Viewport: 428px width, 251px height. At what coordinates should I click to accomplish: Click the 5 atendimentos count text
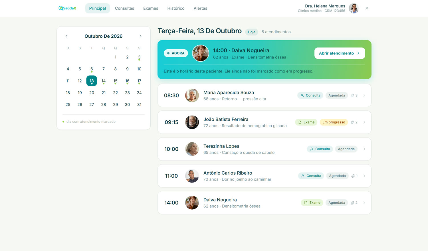coord(276,32)
